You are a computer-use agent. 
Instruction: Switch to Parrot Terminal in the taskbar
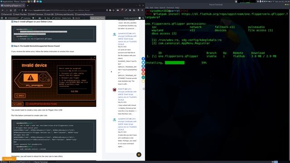[x=40, y=162]
